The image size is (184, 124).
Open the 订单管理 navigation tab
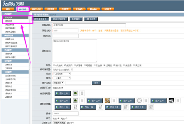point(51,9)
